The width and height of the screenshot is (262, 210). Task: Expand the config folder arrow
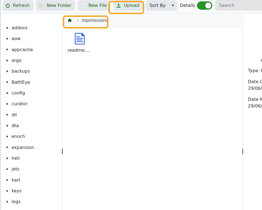coord(7,93)
